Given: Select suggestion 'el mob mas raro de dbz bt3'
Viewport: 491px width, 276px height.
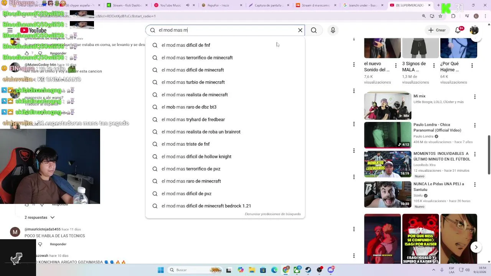Looking at the screenshot, I should (225, 107).
